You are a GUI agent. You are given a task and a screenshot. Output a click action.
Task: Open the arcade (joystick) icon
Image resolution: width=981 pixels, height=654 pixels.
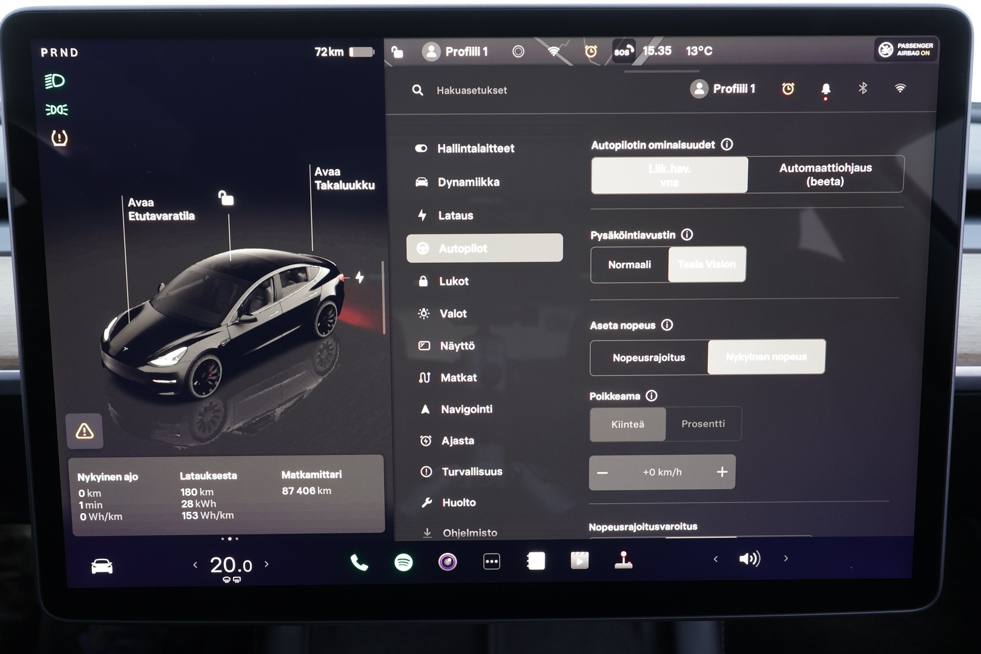point(624,561)
